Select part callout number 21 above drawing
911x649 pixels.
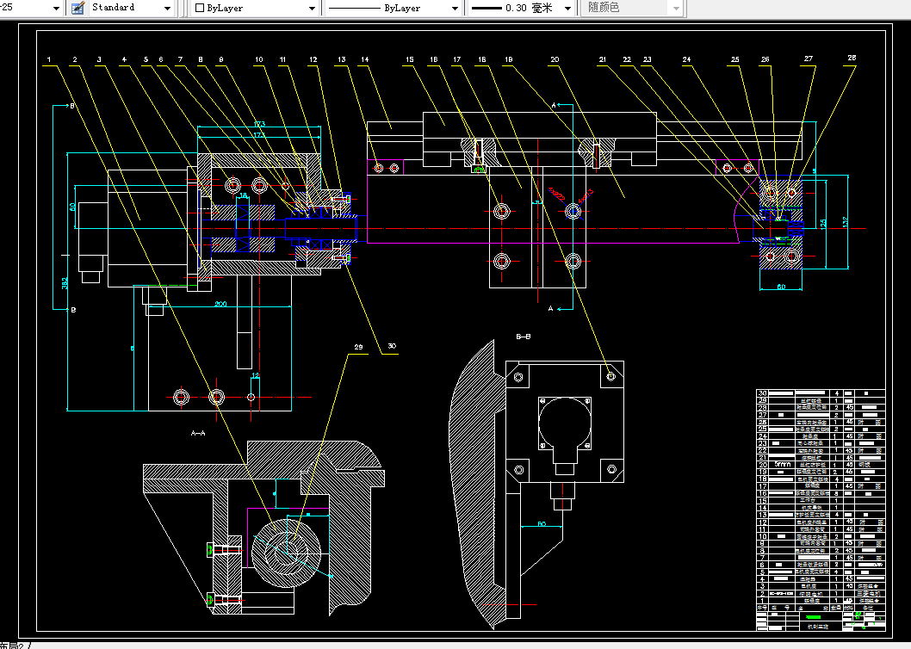[603, 59]
